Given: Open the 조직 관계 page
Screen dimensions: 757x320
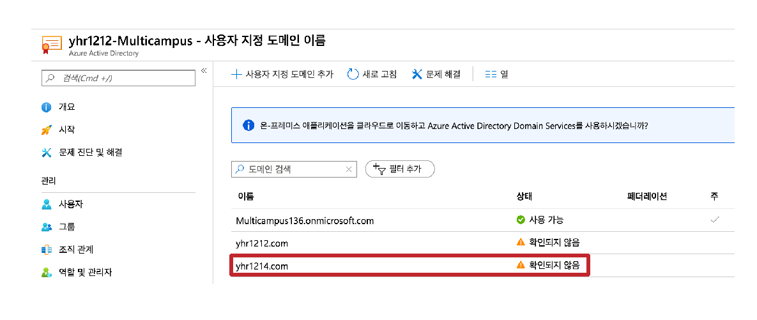Looking at the screenshot, I should pyautogui.click(x=76, y=250).
